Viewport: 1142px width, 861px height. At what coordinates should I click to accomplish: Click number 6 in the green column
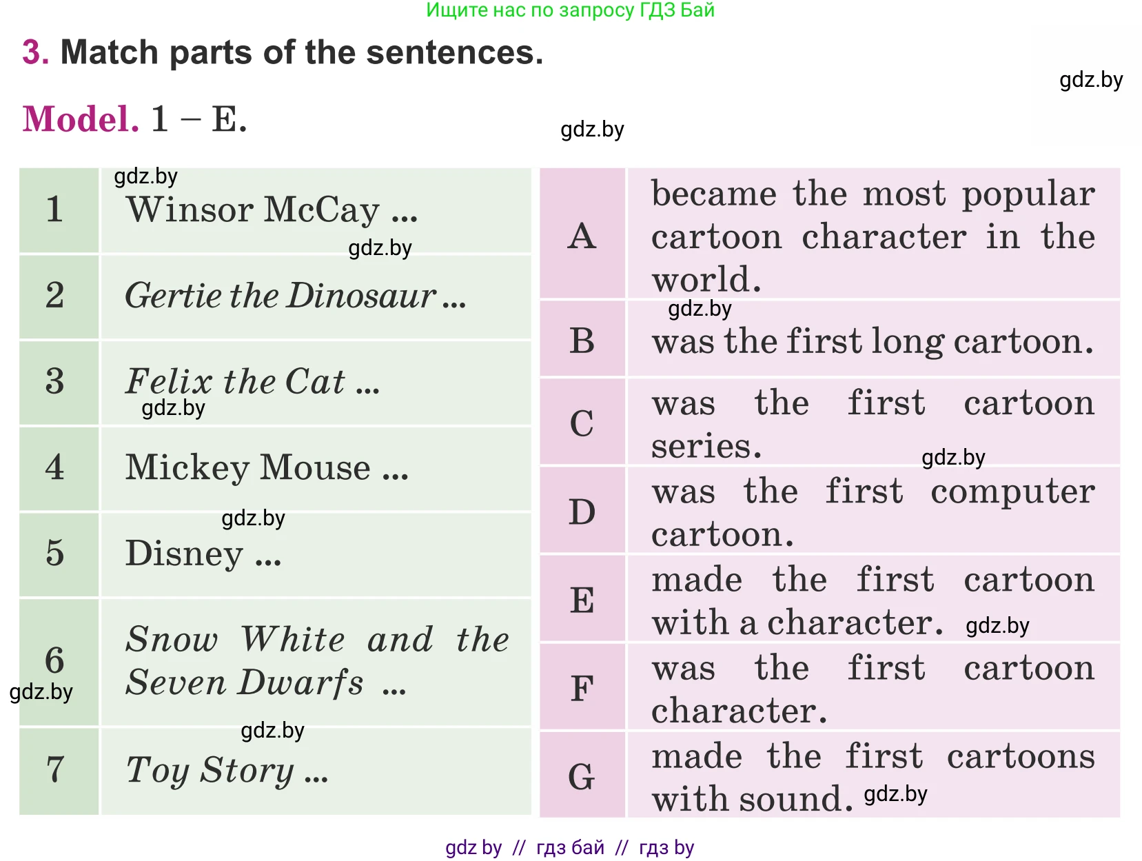pos(55,660)
